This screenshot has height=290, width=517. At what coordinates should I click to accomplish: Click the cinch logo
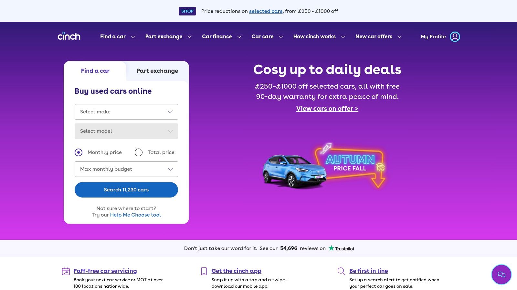click(69, 36)
